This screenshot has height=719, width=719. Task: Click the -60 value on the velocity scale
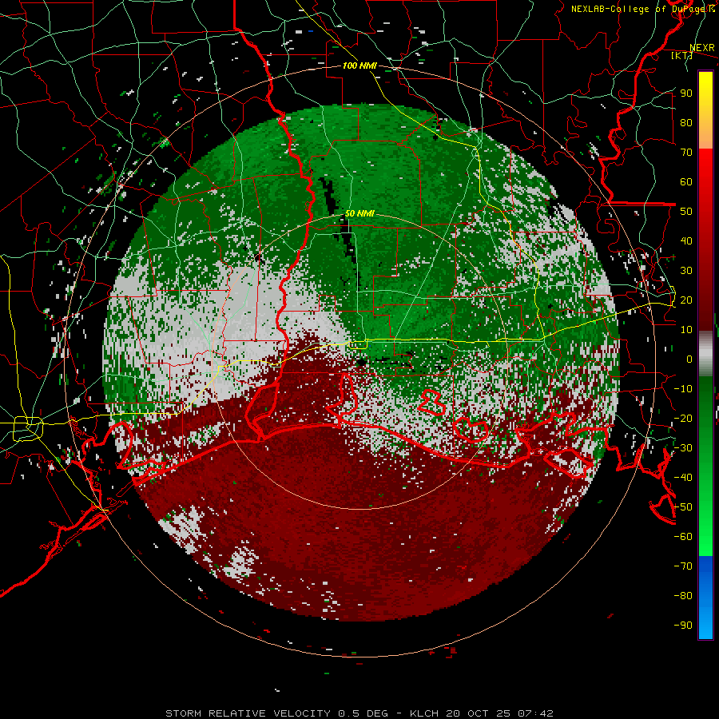click(x=683, y=537)
